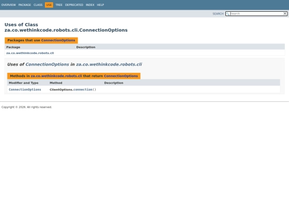Viewport: 289px width, 217px height.
Task: Click the ClientOptions class text
Action: coord(61,89)
